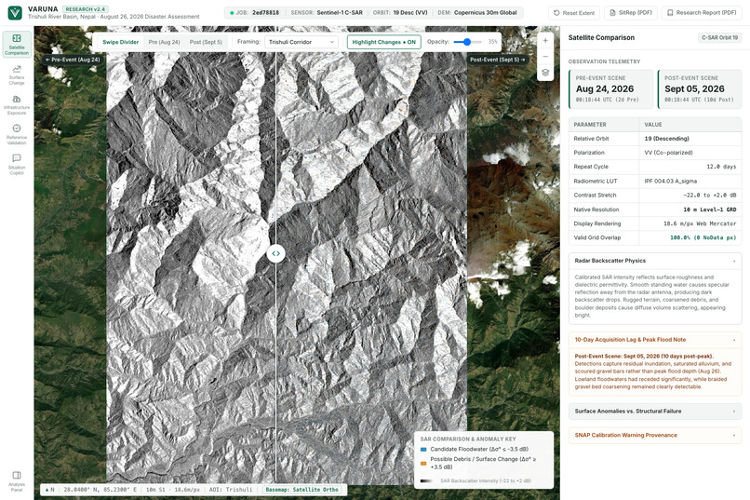Select the Swipe Divider tab
The height and width of the screenshot is (500, 750).
(121, 42)
